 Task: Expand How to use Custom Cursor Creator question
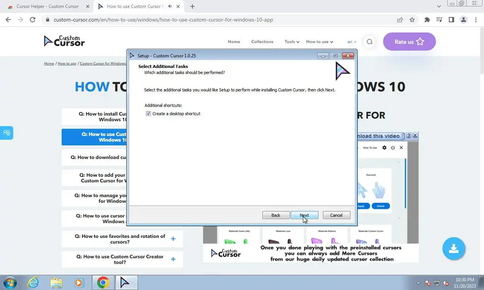coord(122,259)
